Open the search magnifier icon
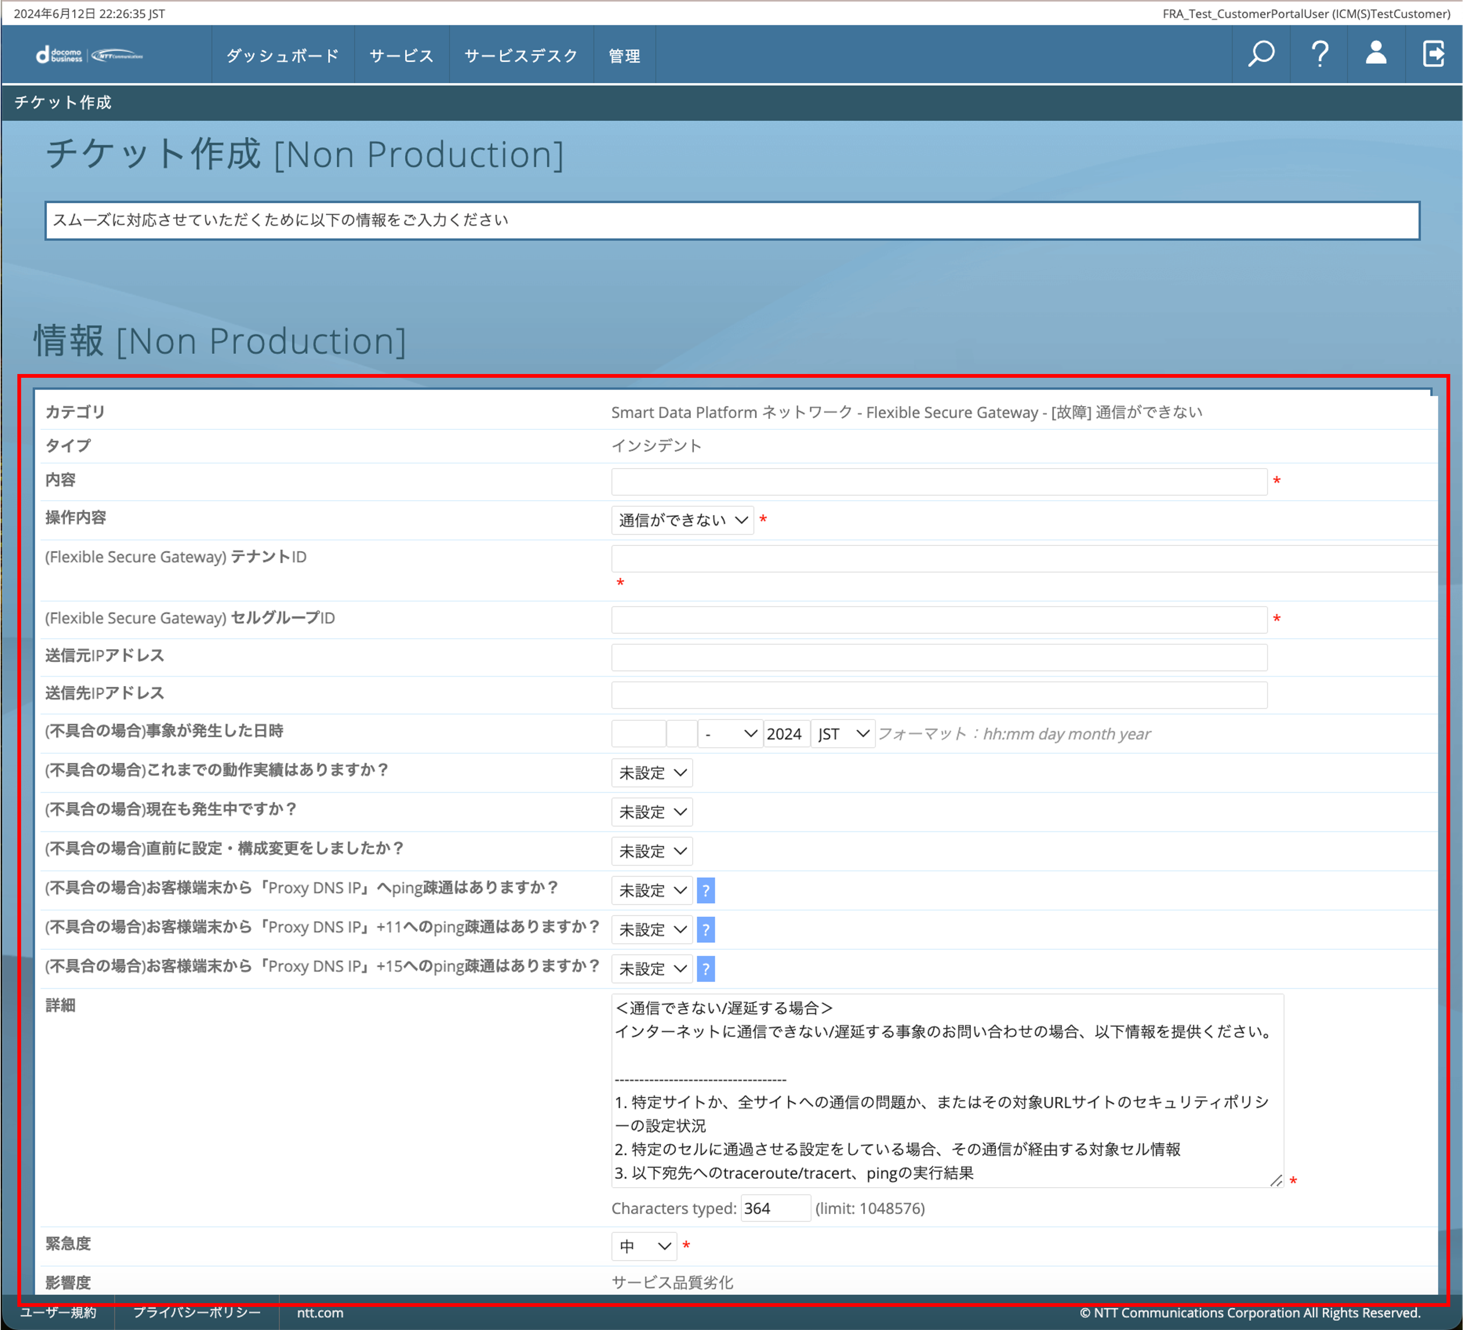The height and width of the screenshot is (1330, 1463). click(1261, 54)
